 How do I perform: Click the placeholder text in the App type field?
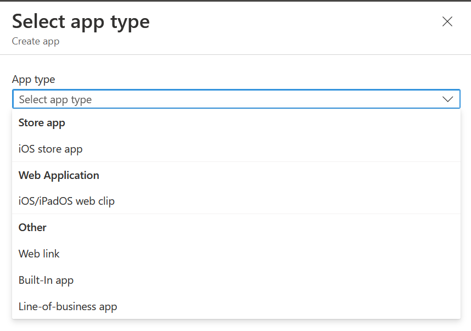click(55, 99)
